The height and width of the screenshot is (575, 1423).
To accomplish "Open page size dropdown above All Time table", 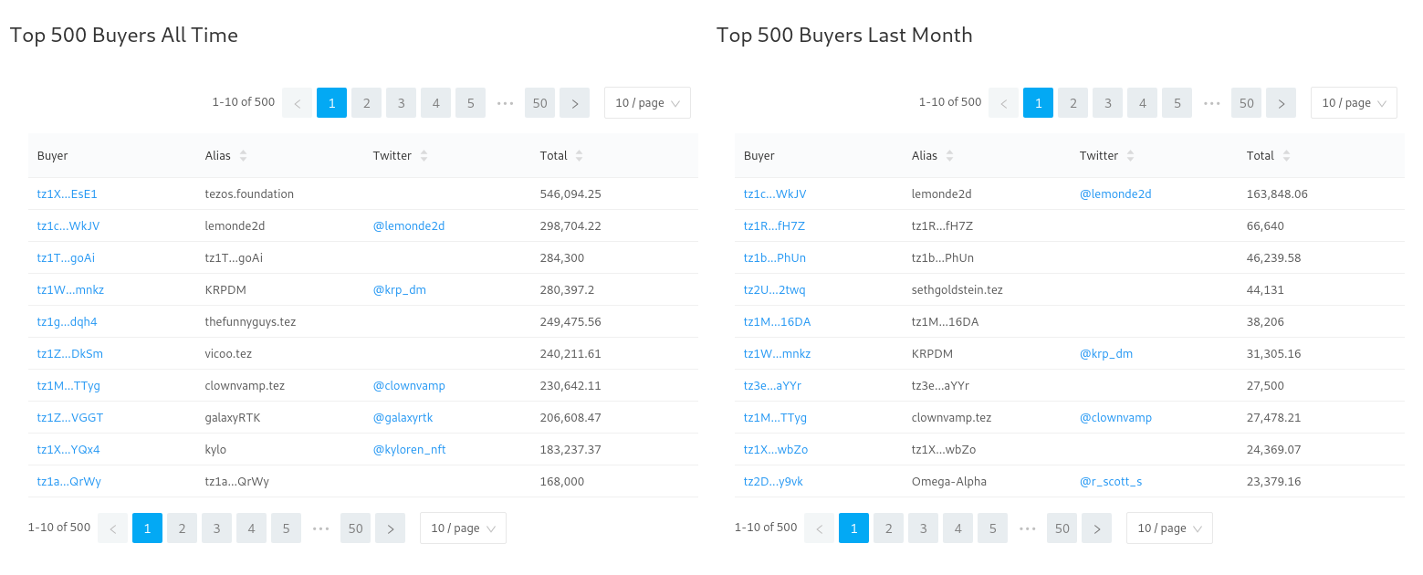I will (x=647, y=103).
